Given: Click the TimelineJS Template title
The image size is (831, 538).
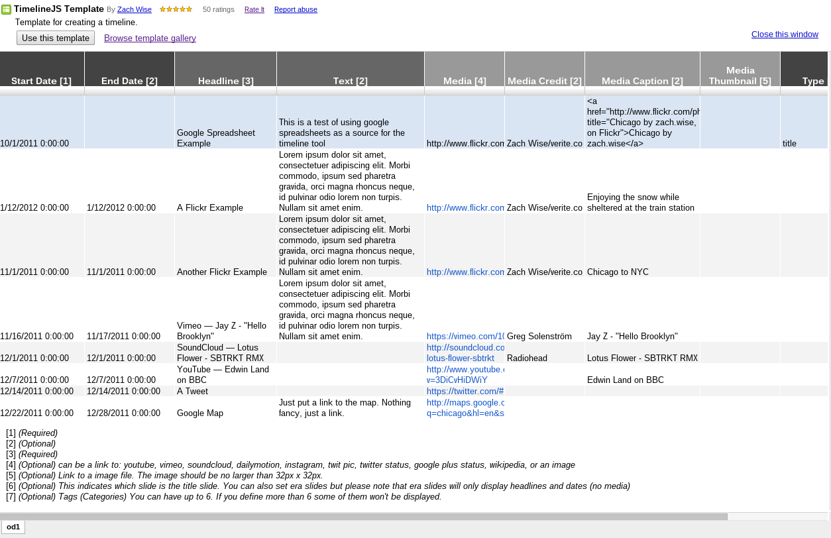Looking at the screenshot, I should pyautogui.click(x=59, y=9).
